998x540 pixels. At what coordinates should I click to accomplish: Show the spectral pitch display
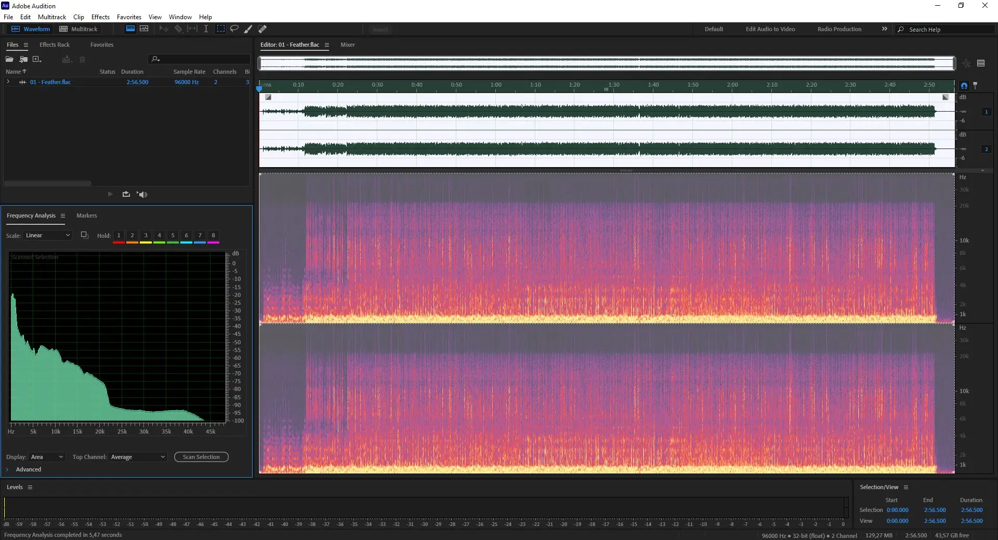click(x=144, y=29)
